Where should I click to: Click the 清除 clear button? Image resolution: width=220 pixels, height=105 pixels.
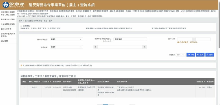click(x=210, y=55)
